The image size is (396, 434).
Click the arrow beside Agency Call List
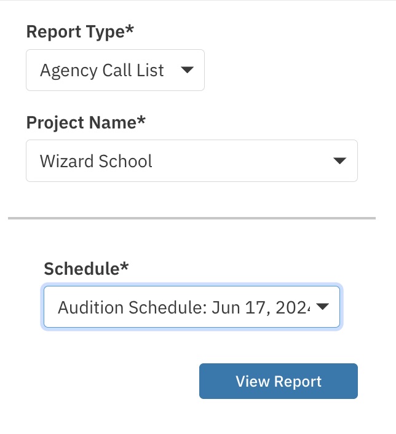[x=188, y=70]
